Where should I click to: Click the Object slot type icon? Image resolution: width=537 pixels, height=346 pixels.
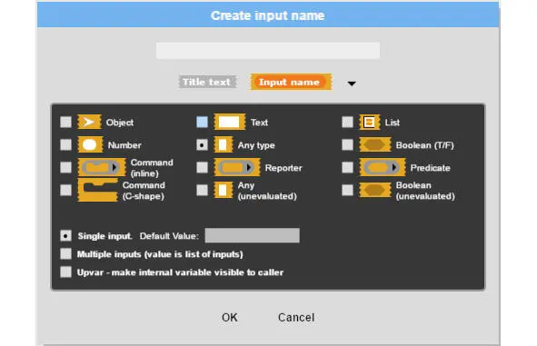89,122
